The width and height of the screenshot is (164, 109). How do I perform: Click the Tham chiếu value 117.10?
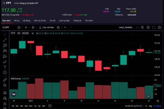coord(133,11)
